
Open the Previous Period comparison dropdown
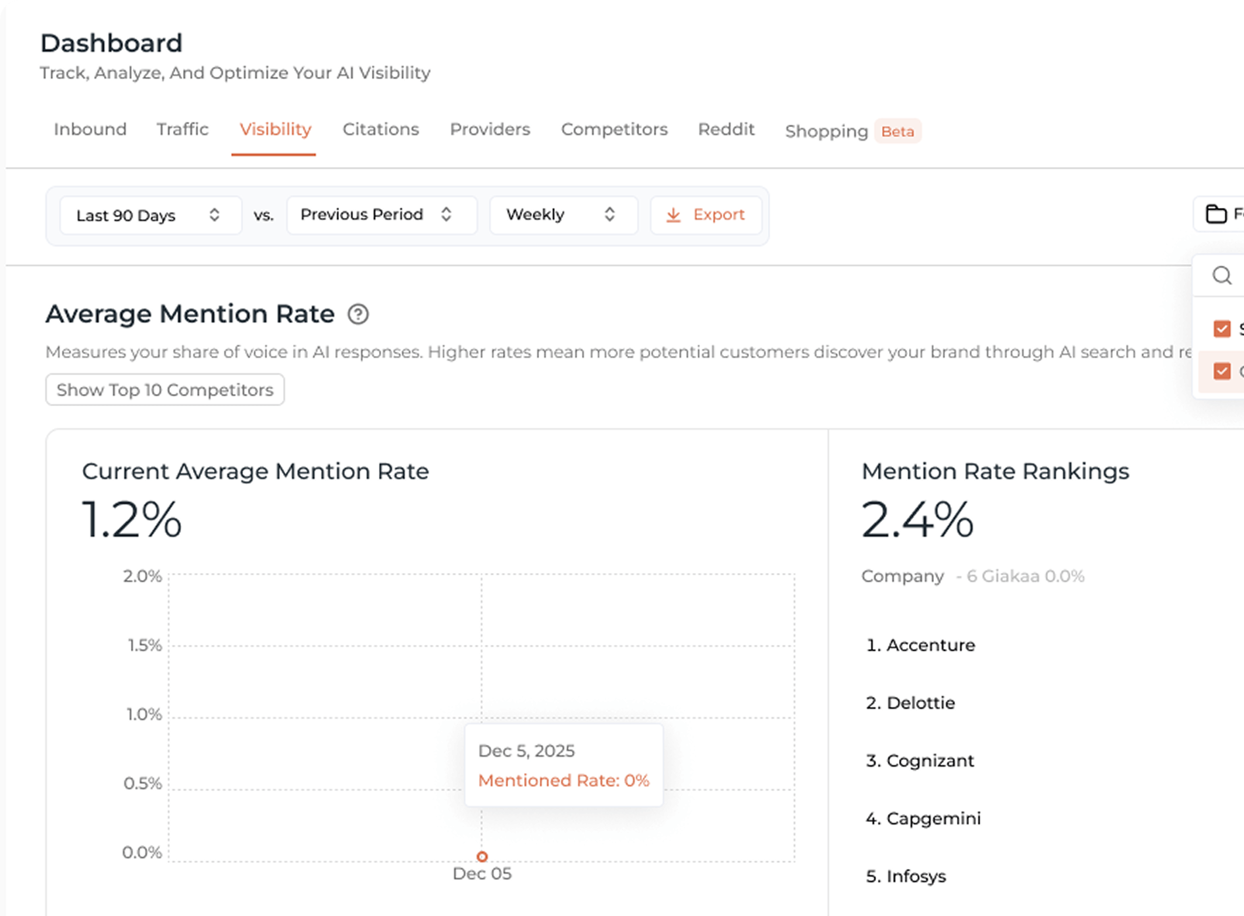coord(382,215)
